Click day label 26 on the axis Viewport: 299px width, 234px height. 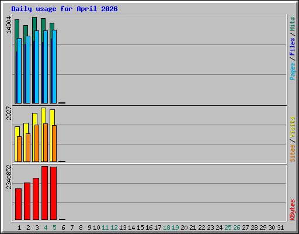[237, 228]
